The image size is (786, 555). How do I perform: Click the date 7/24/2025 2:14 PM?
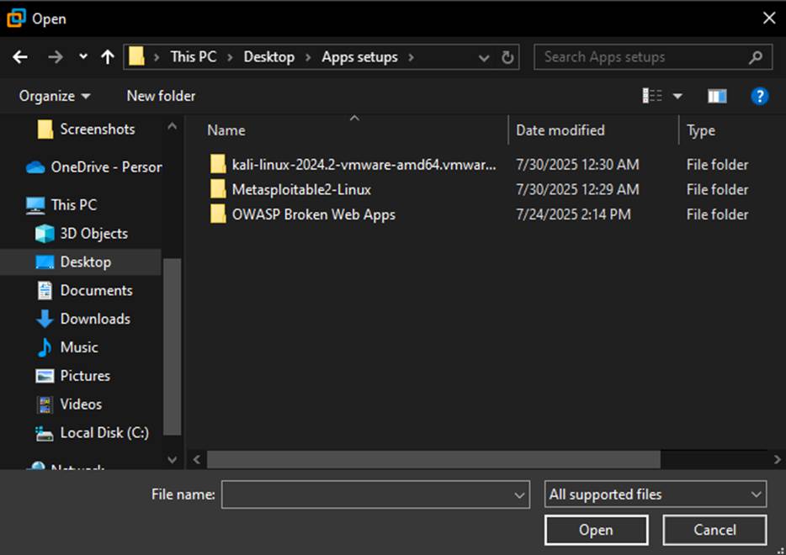[x=573, y=214]
